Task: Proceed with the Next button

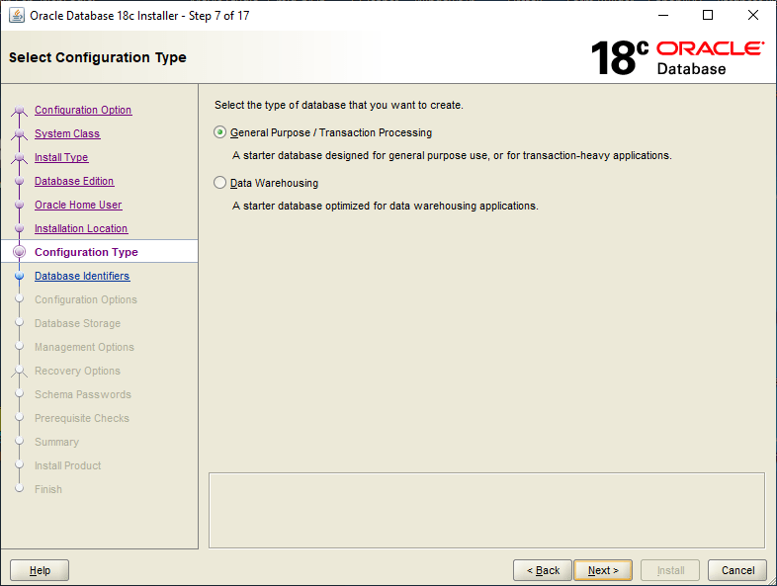Action: pyautogui.click(x=603, y=570)
